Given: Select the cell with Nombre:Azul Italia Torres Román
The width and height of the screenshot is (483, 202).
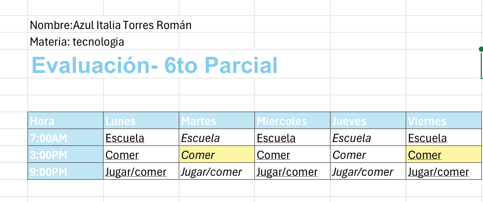Looking at the screenshot, I should click(111, 25).
